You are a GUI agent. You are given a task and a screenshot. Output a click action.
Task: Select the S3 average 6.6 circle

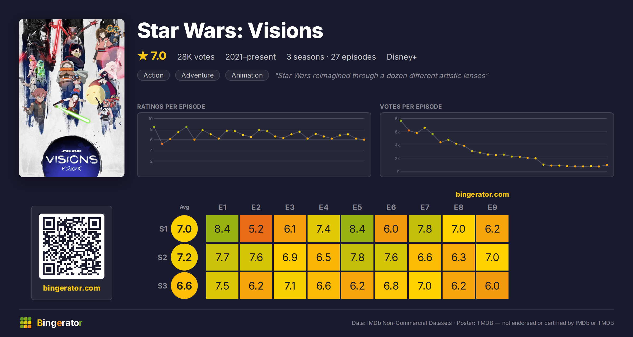click(x=184, y=286)
